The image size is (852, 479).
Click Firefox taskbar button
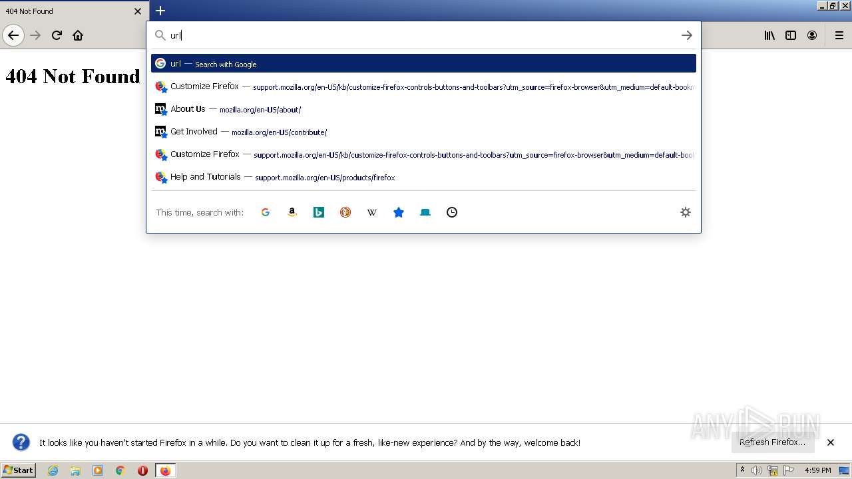(165, 470)
